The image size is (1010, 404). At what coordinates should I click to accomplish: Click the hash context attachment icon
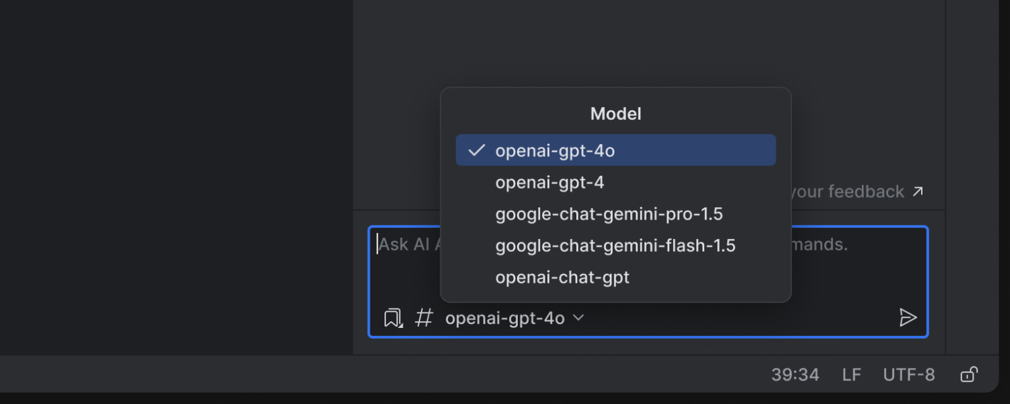coord(424,317)
